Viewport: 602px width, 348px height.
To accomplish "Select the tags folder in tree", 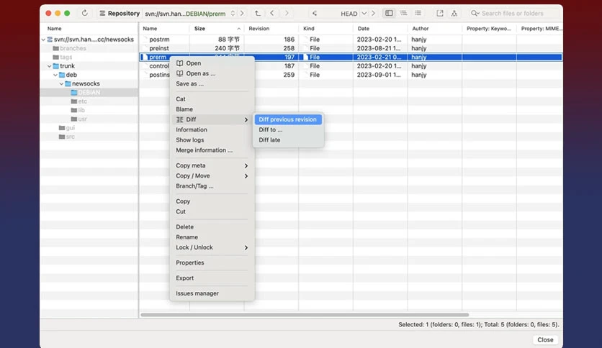I will [x=63, y=57].
